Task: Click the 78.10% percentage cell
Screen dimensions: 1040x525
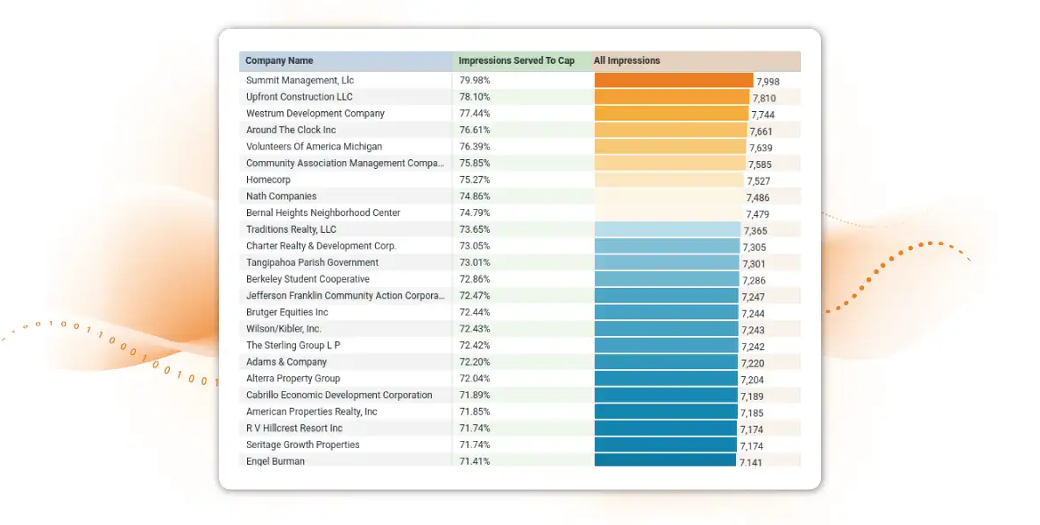Action: coord(475,96)
